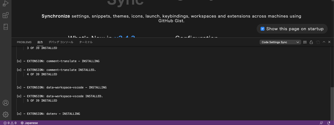Click the '3 OF 39 INSTALLED' line
Viewport: 334px width, 125px height.
tap(42, 48)
